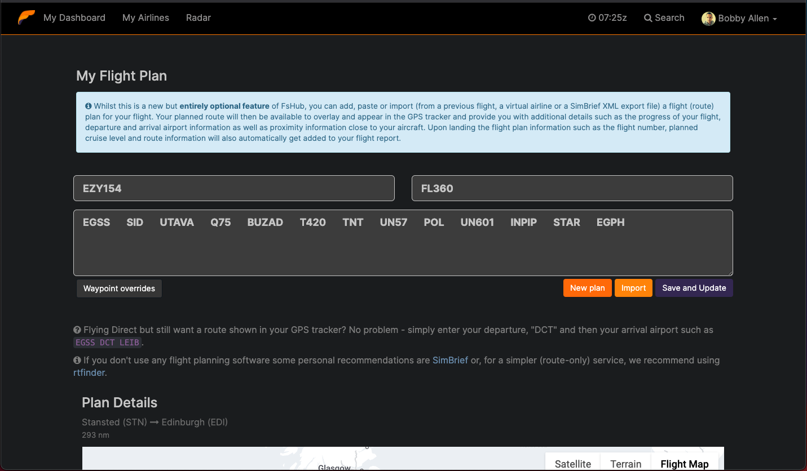Open My Dashboard from navigation bar

point(74,18)
